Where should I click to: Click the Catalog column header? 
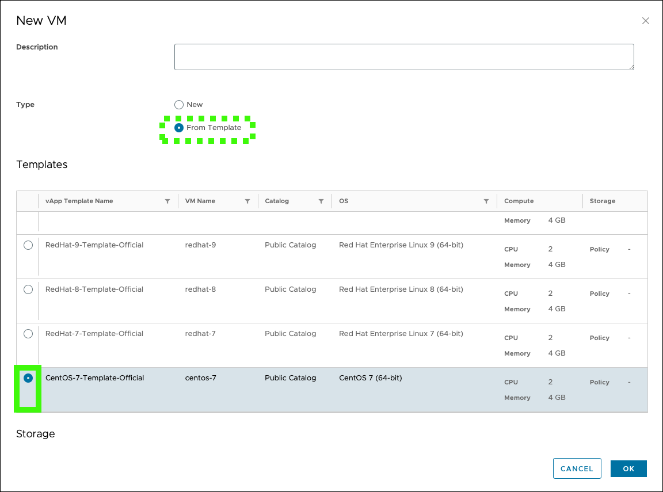[277, 201]
